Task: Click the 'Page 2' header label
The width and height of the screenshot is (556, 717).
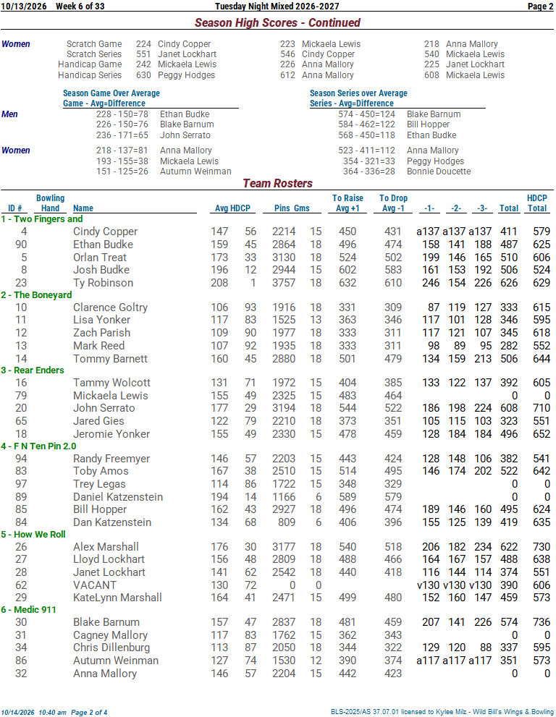Action: 540,6
